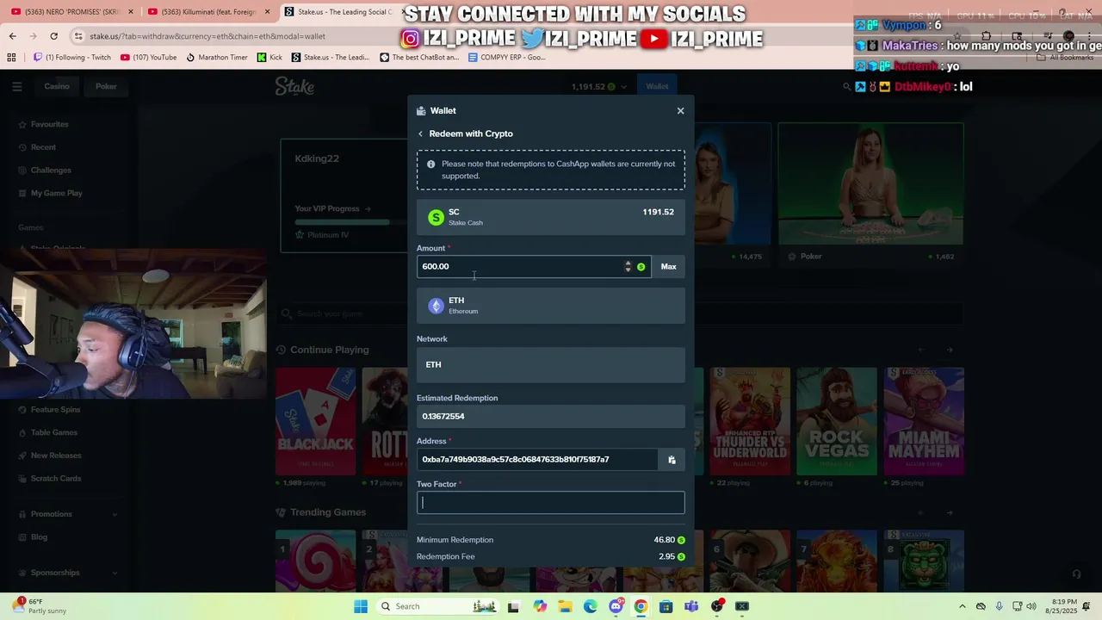Open the SC Stake Cash currency selector
The width and height of the screenshot is (1102, 620).
(x=551, y=217)
